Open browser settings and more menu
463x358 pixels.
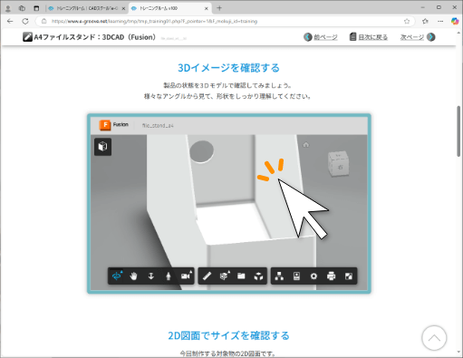coord(440,21)
